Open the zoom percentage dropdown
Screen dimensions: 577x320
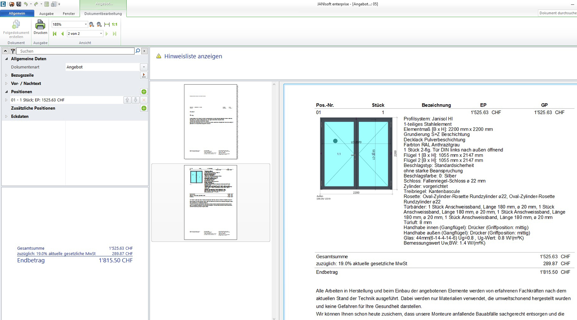[86, 24]
